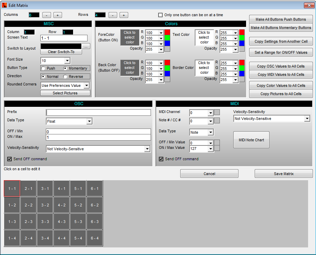Select the Momentary button type radio
The height and width of the screenshot is (255, 316).
click(65, 68)
